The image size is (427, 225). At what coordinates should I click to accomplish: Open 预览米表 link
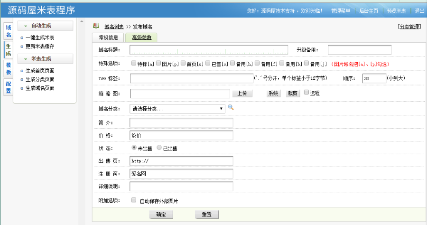coord(397,11)
